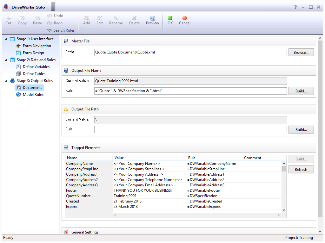Click the Edit toolbar icon
The image size is (325, 243).
100,18
